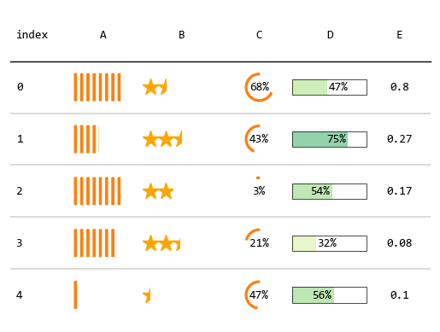This screenshot has height=332, width=440.
Task: Click the star rating icon in row 0
Action: click(x=155, y=87)
